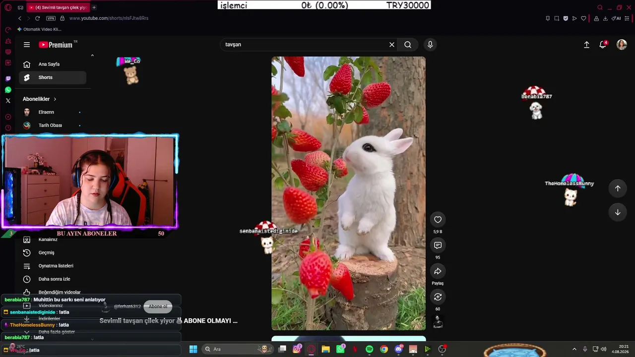Open Ana Sayfa in sidebar
635x357 pixels.
[x=53, y=64]
